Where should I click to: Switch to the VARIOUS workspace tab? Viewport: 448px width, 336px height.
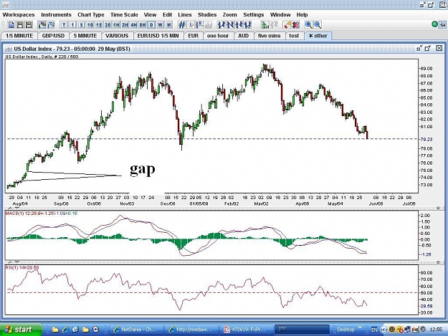click(117, 36)
